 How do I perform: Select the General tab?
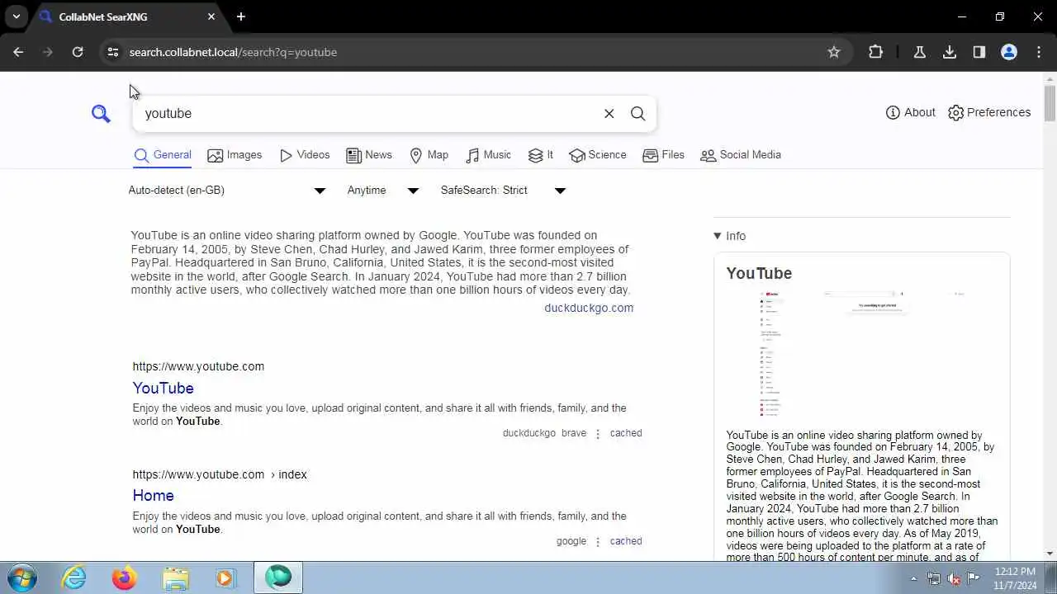click(163, 155)
